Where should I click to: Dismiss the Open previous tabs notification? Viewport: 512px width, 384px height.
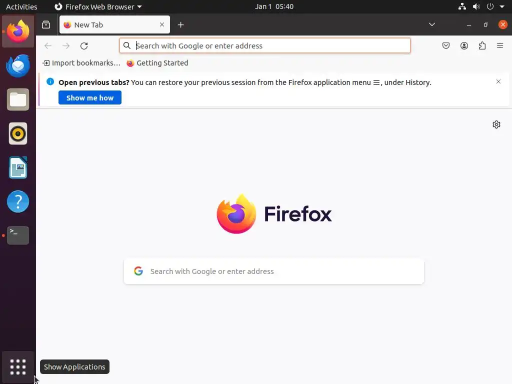(498, 81)
